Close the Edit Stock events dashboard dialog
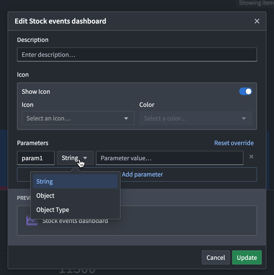The image size is (274, 275). click(x=257, y=21)
